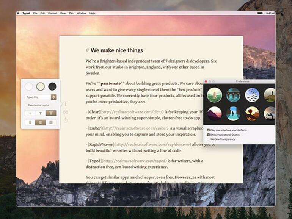Close the Preferences window
The image size is (292, 219).
pyautogui.click(x=206, y=81)
